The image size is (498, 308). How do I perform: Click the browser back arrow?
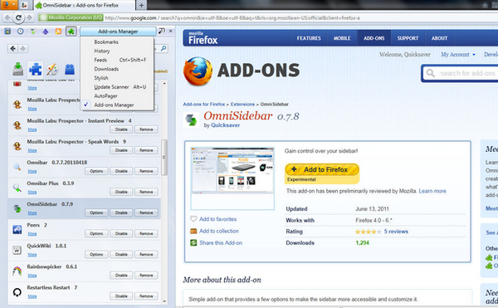[x=7, y=17]
